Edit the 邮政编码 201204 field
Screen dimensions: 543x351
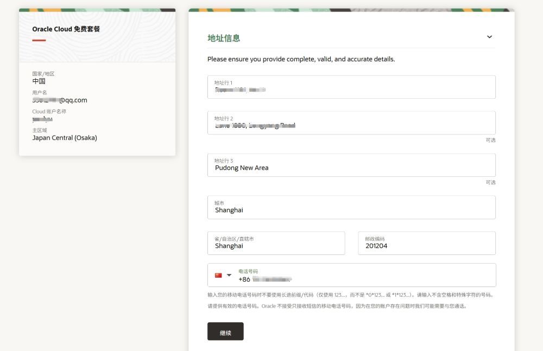tap(427, 243)
